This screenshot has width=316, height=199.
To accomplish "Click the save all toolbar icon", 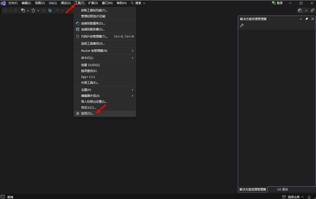I will 50,10.
